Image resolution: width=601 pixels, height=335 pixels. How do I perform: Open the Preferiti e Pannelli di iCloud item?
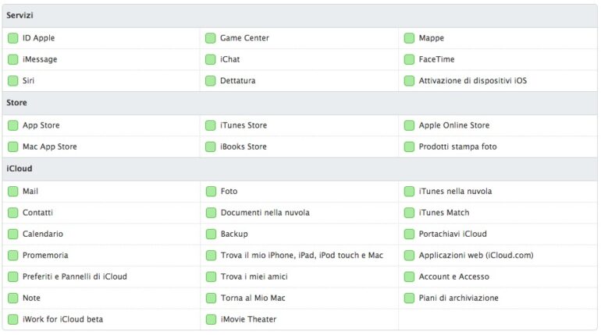74,277
